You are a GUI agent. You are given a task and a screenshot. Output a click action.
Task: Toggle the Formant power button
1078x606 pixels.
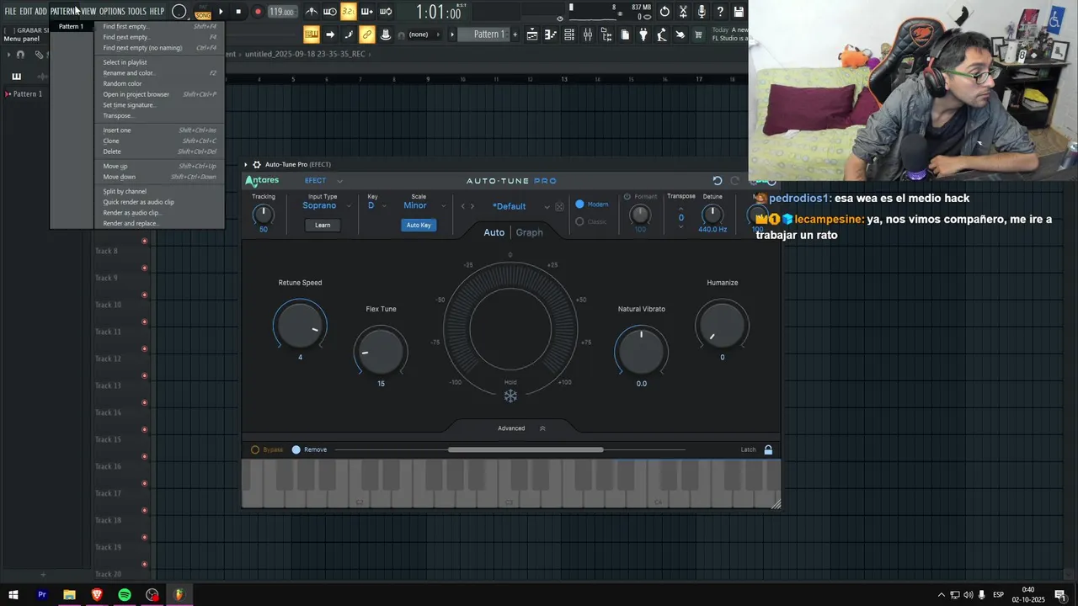click(x=627, y=197)
